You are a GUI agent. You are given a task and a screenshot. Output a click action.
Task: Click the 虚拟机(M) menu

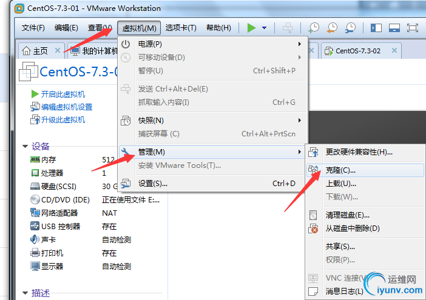pyautogui.click(x=139, y=28)
